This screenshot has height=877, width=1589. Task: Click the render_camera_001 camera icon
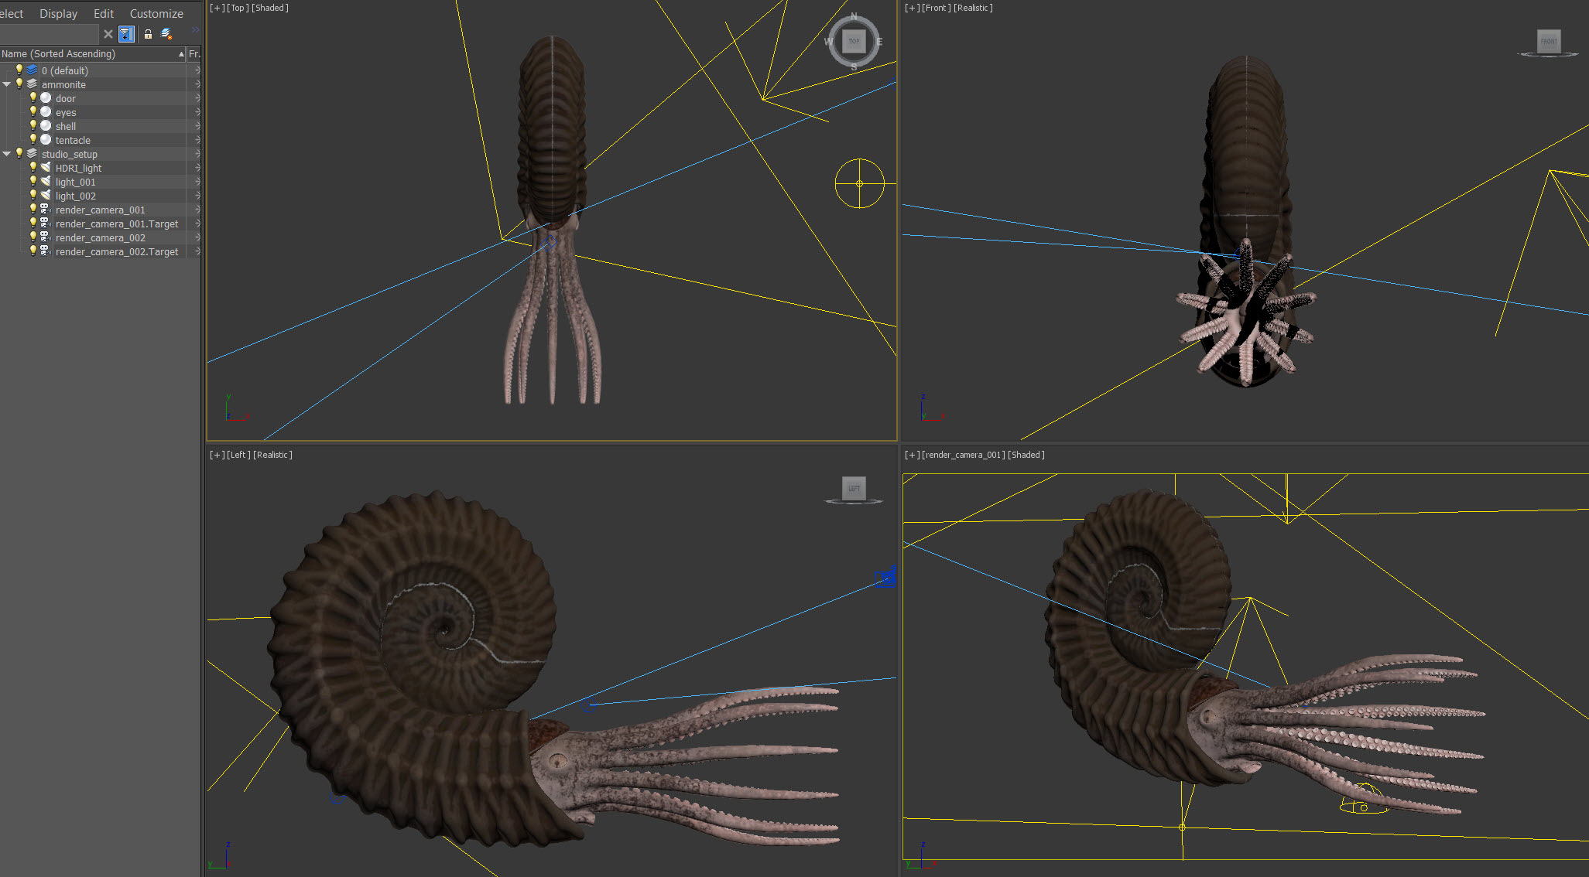pos(46,209)
